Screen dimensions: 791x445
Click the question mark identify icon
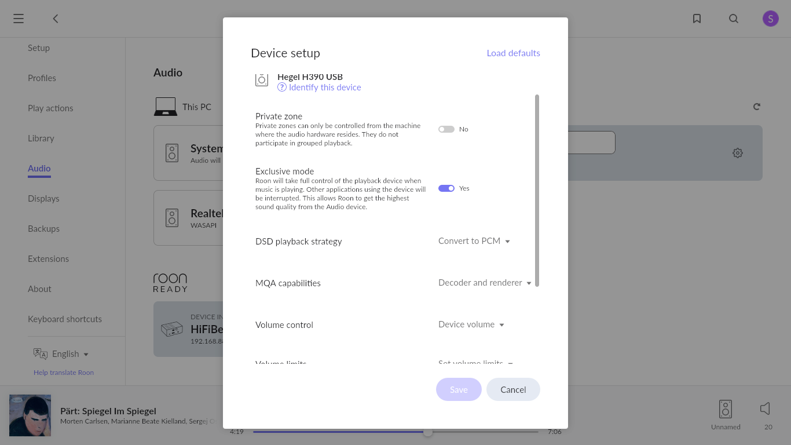point(282,87)
